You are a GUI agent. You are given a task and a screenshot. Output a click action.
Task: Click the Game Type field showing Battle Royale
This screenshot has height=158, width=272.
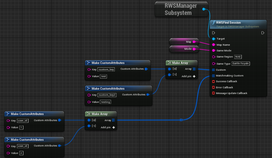click(x=241, y=64)
